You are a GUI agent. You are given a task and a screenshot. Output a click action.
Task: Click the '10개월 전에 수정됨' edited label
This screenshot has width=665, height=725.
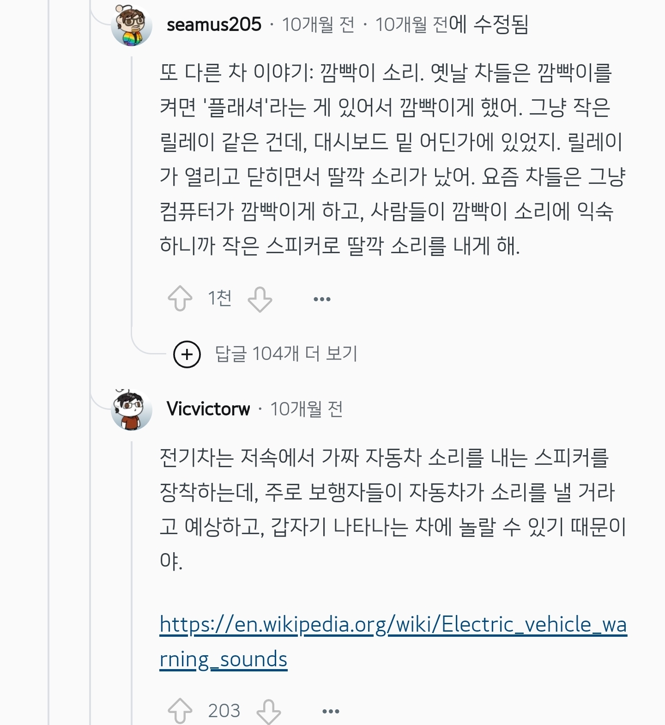tap(452, 24)
